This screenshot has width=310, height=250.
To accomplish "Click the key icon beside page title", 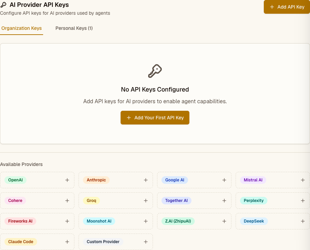I will coord(3,5).
